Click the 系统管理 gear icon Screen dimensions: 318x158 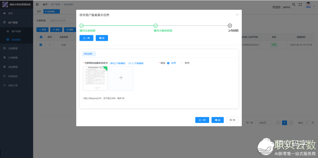tap(4, 67)
